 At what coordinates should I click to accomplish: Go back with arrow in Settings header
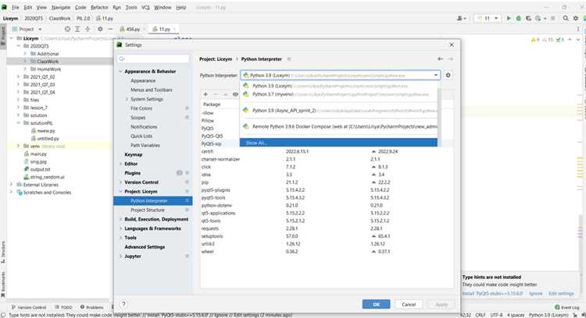[x=440, y=59]
